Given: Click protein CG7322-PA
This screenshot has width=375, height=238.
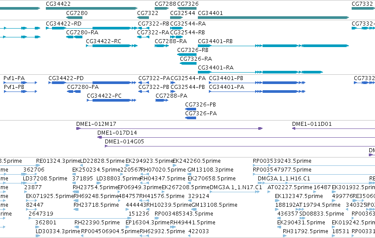Looking at the screenshot, I should 154,78.
